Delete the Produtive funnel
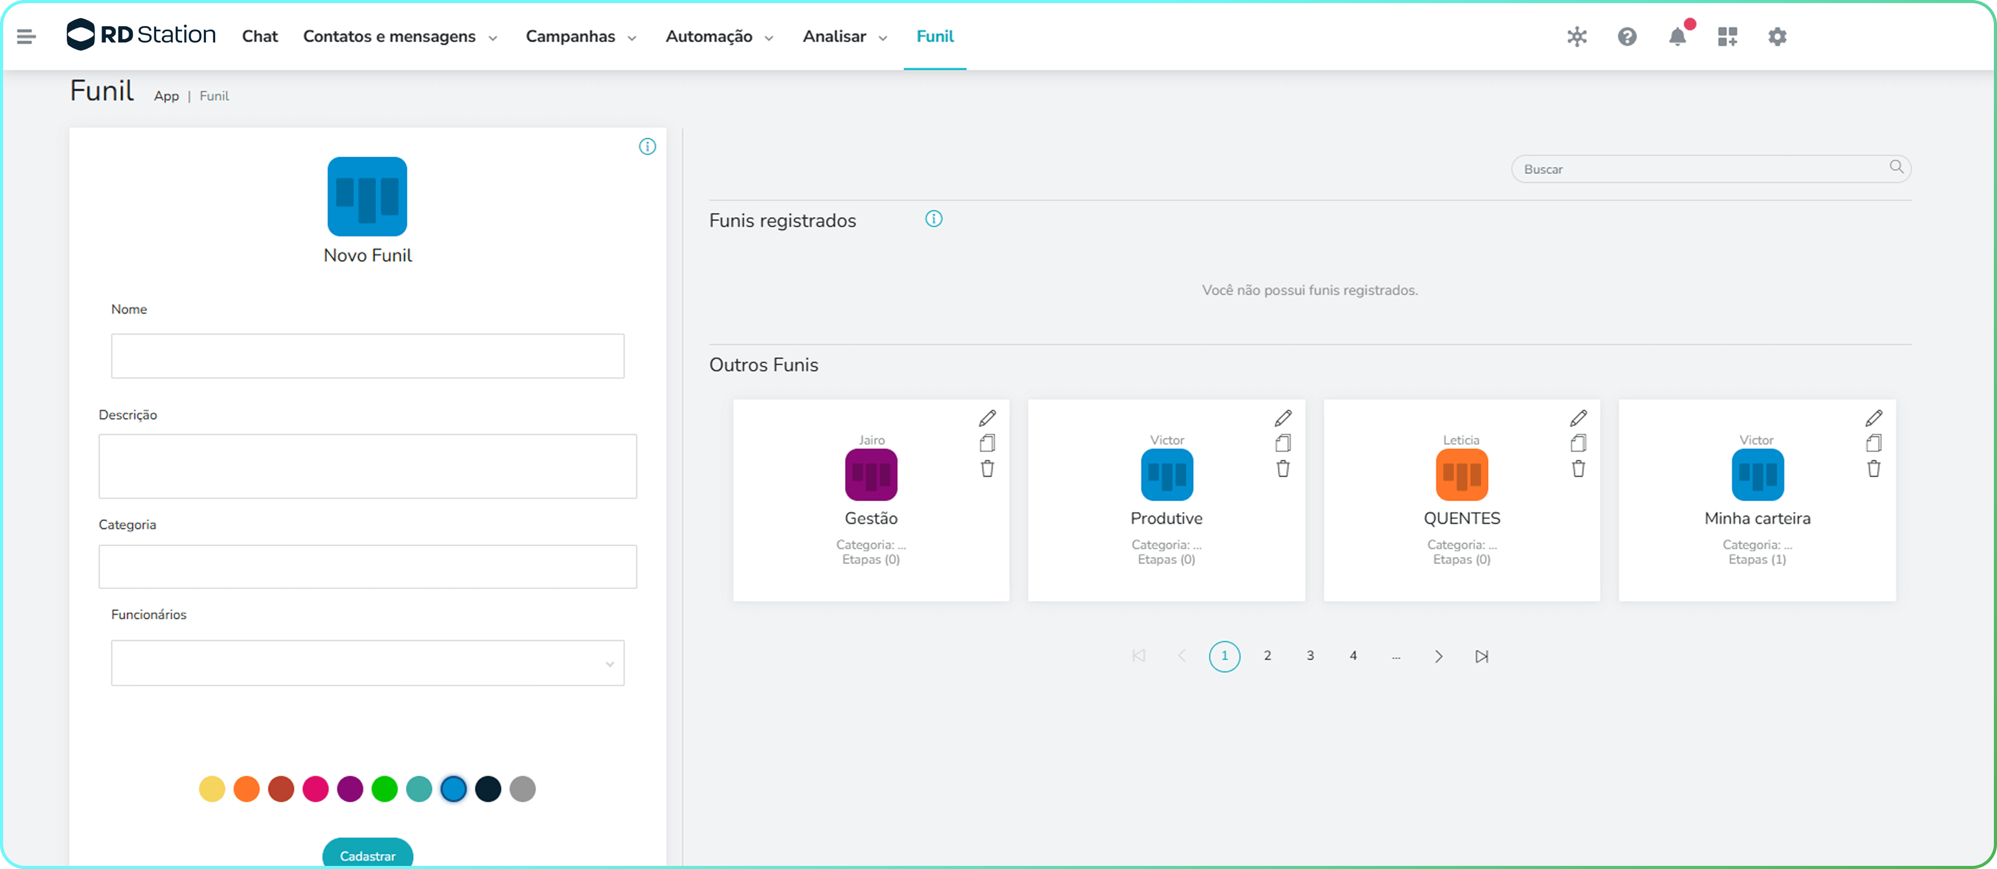 click(x=1283, y=469)
